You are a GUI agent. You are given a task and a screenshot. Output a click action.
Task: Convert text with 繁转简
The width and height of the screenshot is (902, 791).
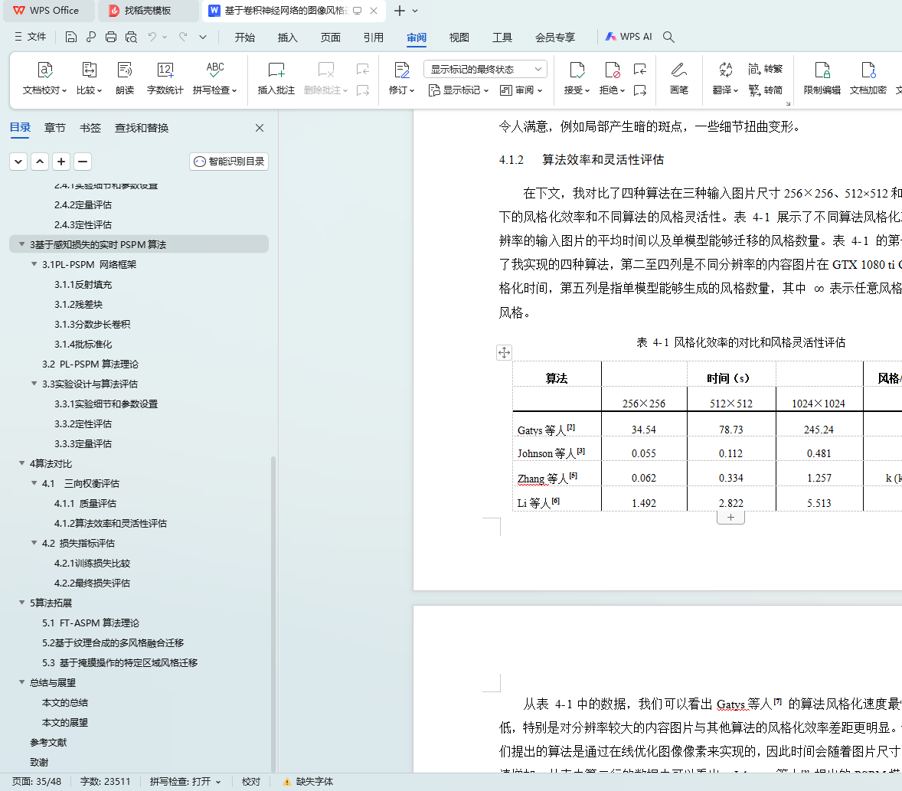click(x=766, y=90)
